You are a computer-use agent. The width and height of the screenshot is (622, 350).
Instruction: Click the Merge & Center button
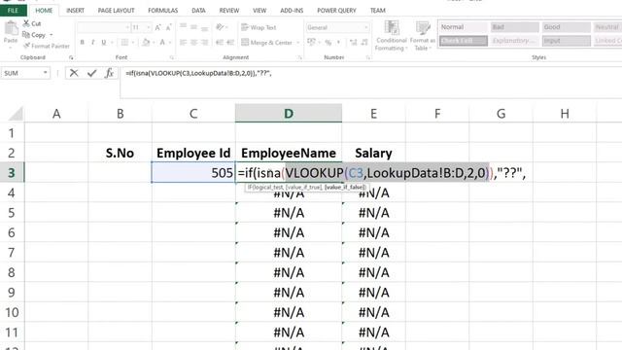coord(266,42)
